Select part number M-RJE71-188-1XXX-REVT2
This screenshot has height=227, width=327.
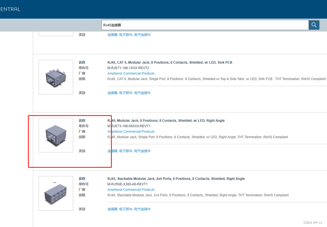click(128, 68)
